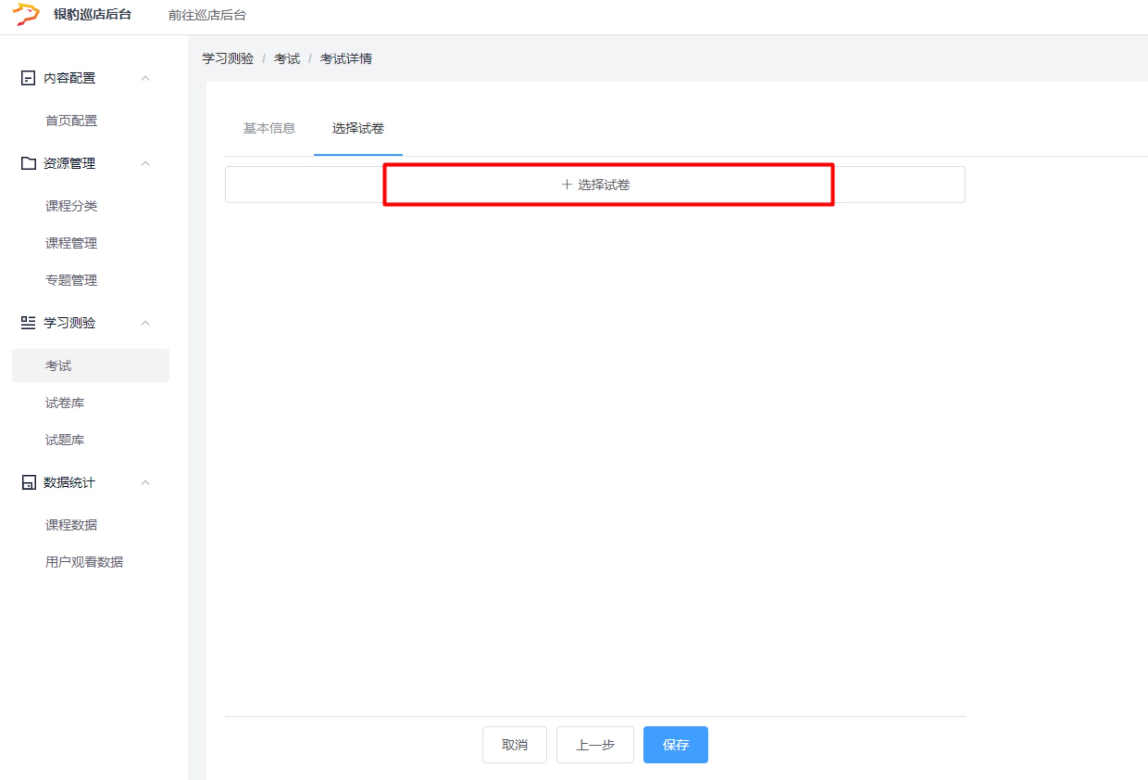Screen dimensions: 1148x780
Task: Open 用户观看数据 sidebar item
Action: click(84, 562)
